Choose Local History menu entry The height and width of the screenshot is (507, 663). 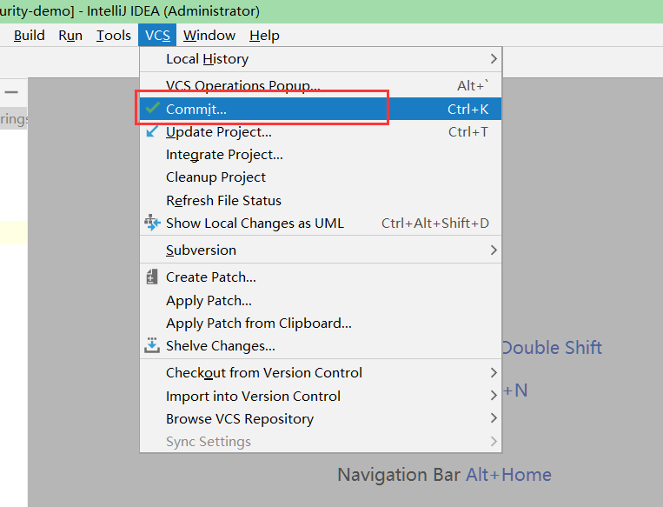click(x=321, y=58)
